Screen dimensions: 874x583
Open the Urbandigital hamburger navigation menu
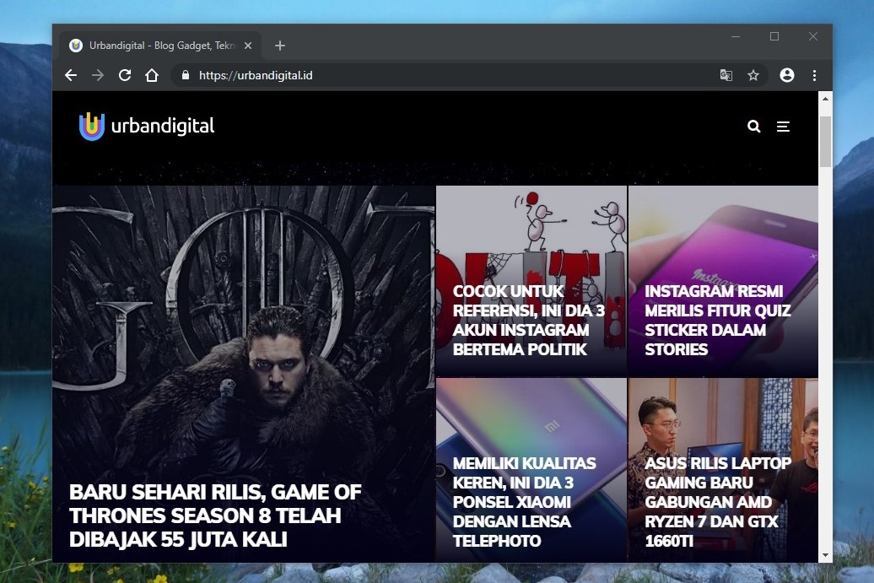[783, 127]
